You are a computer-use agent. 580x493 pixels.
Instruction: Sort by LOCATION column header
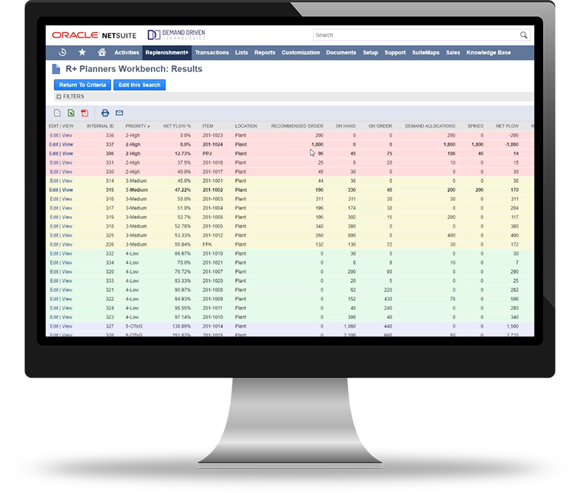click(246, 126)
